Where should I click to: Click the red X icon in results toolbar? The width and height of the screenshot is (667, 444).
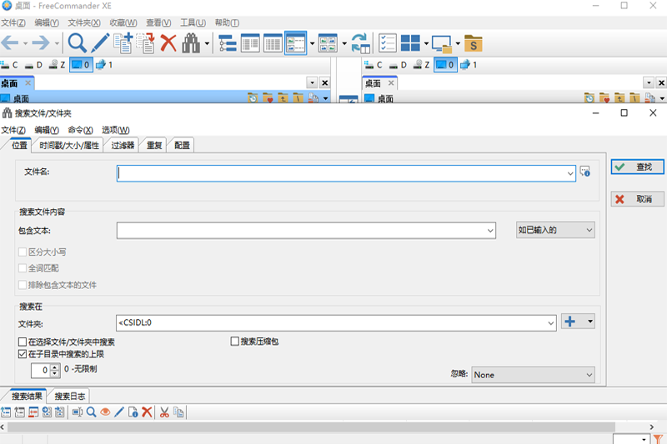pos(147,412)
